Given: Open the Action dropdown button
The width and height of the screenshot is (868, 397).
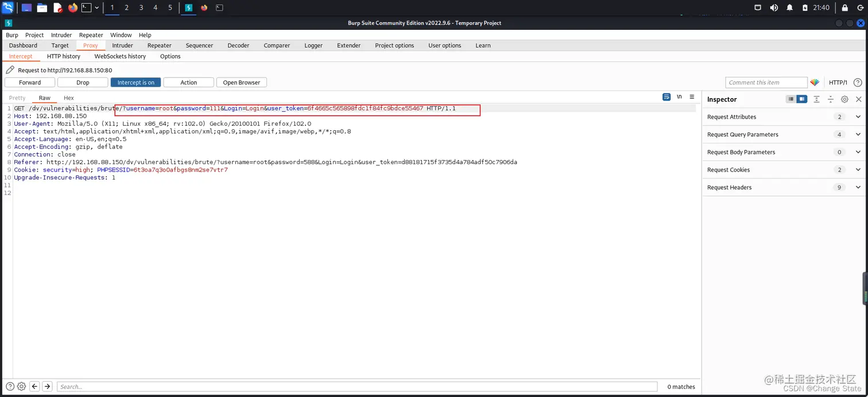Looking at the screenshot, I should pyautogui.click(x=188, y=83).
